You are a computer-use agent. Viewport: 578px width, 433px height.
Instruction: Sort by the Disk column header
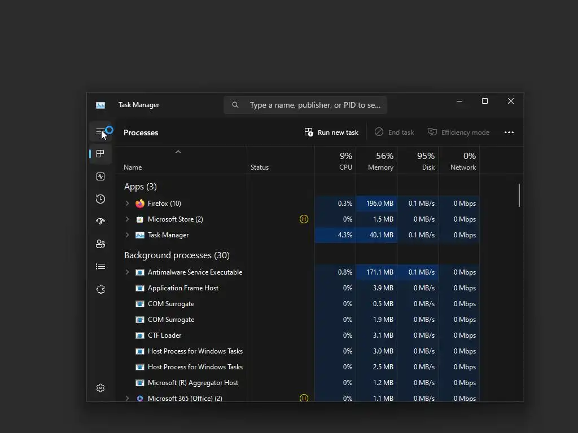click(x=418, y=161)
